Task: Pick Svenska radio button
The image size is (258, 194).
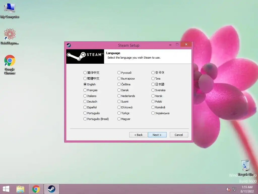Action: pos(158,90)
